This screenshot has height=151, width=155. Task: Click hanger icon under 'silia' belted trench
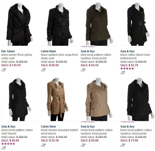point(123,73)
